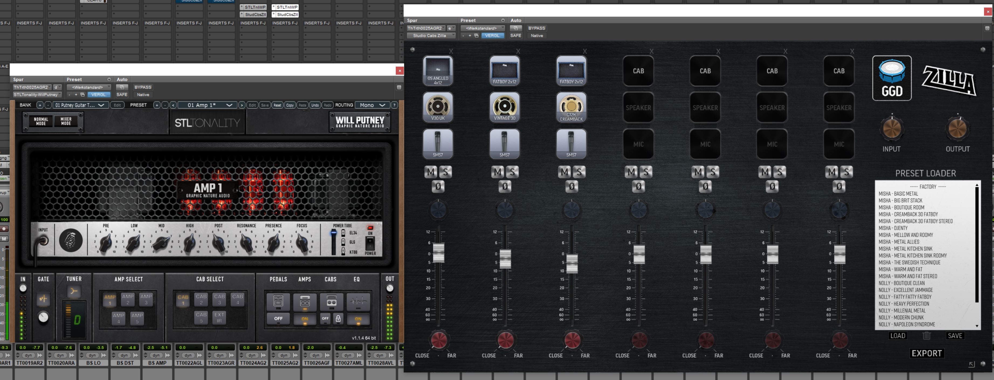Click the G12H Creamback speaker icon
Image resolution: width=994 pixels, height=380 pixels.
click(571, 107)
